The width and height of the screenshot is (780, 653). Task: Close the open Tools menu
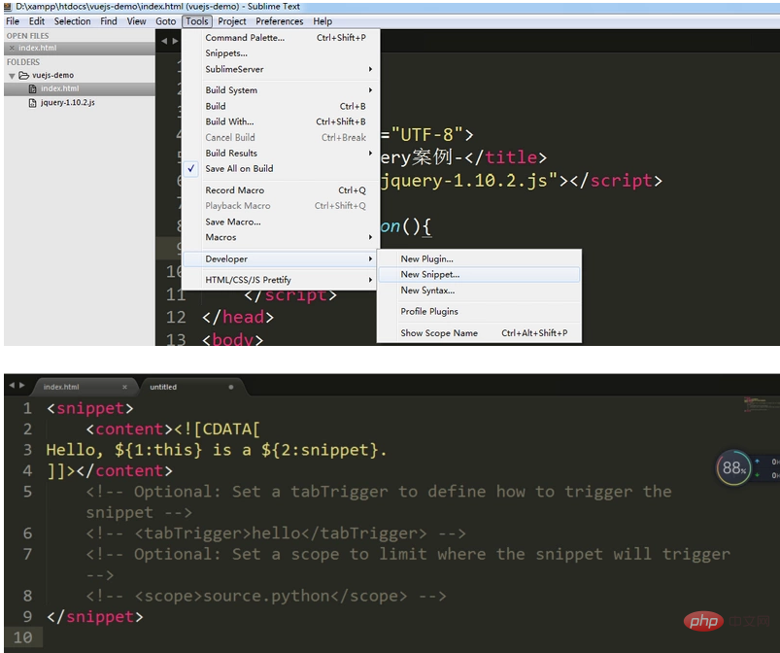coord(197,21)
